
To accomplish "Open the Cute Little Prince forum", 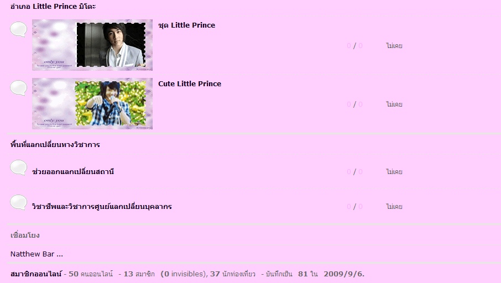I will (x=190, y=83).
